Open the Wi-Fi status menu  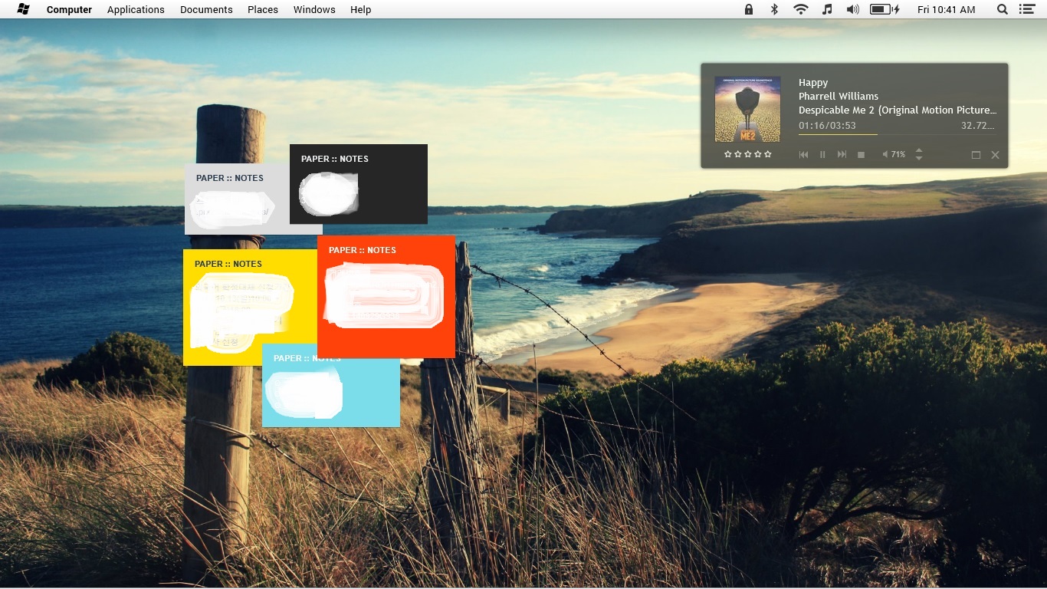pyautogui.click(x=801, y=9)
